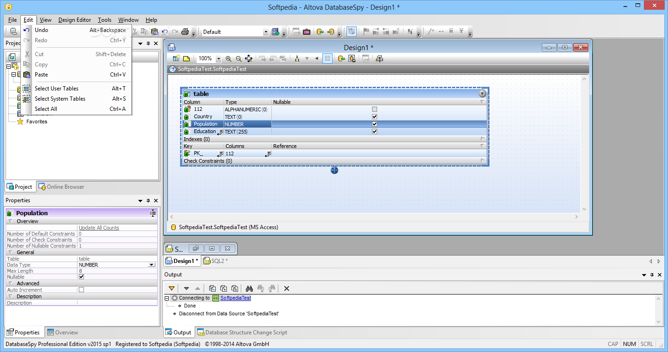
Task: Select the PK_ key row in table
Action: click(x=334, y=154)
